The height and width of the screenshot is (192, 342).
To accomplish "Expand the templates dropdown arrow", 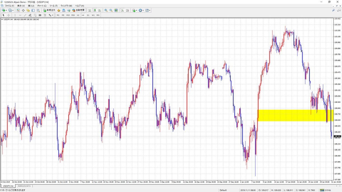I will point(150,10).
